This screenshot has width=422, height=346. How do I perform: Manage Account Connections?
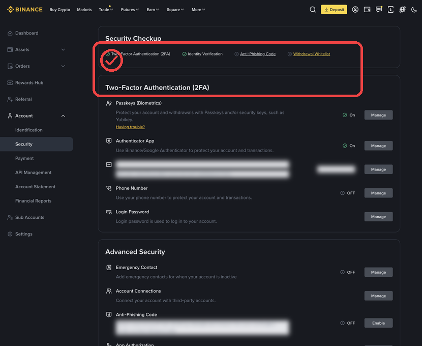(x=378, y=296)
